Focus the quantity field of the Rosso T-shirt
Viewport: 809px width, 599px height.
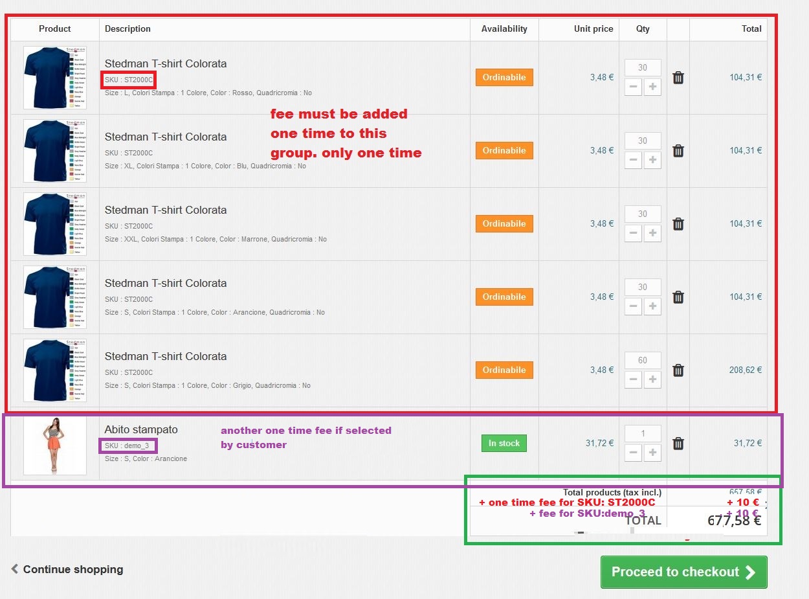643,67
